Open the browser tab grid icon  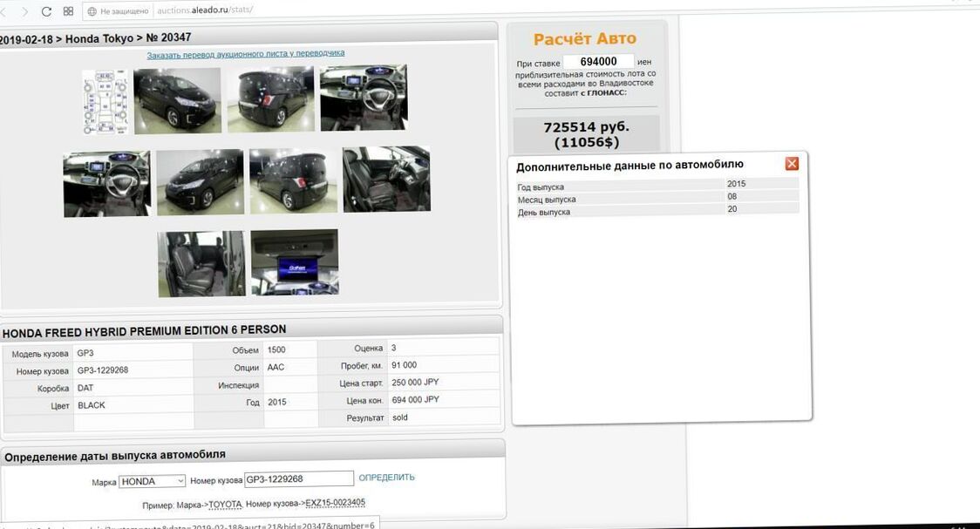tap(68, 11)
